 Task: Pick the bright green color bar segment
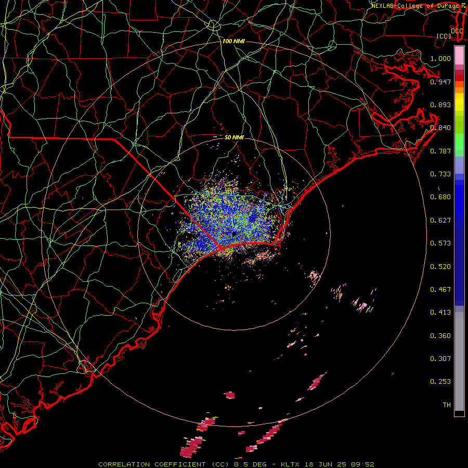click(x=459, y=142)
